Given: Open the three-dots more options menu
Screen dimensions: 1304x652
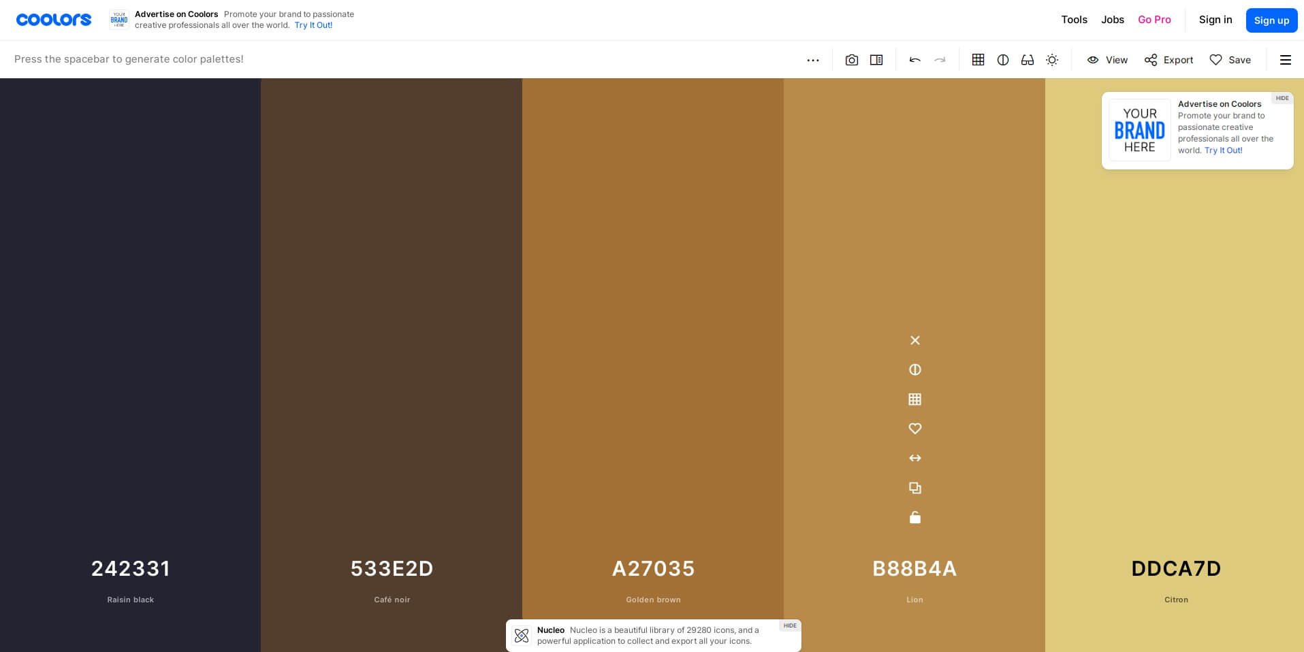Looking at the screenshot, I should coord(813,60).
